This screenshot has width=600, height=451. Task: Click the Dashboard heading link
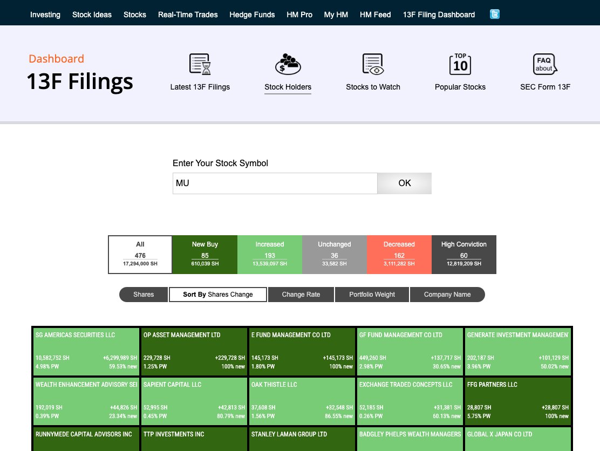point(56,58)
